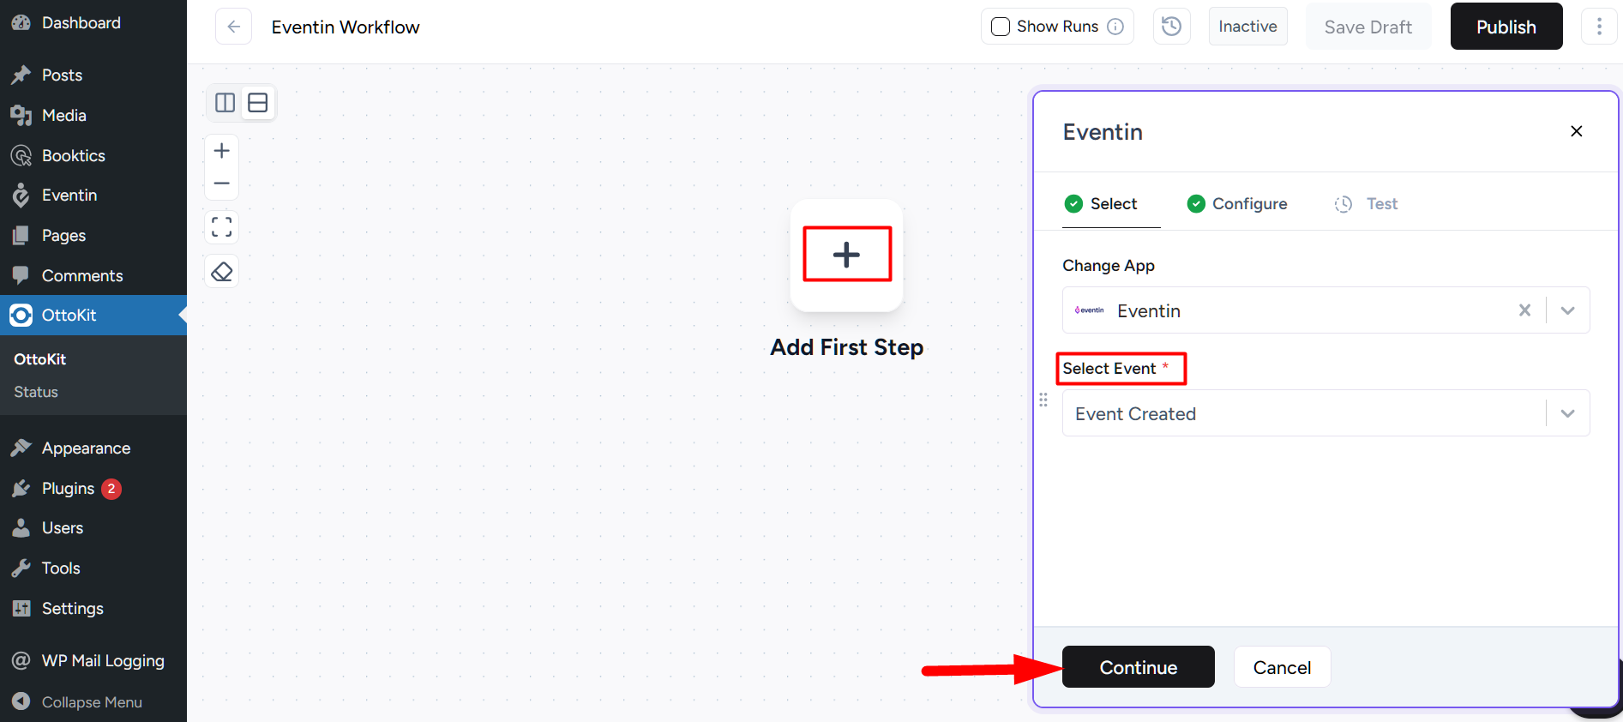
Task: Fit canvas to screen icon
Action: (x=222, y=227)
